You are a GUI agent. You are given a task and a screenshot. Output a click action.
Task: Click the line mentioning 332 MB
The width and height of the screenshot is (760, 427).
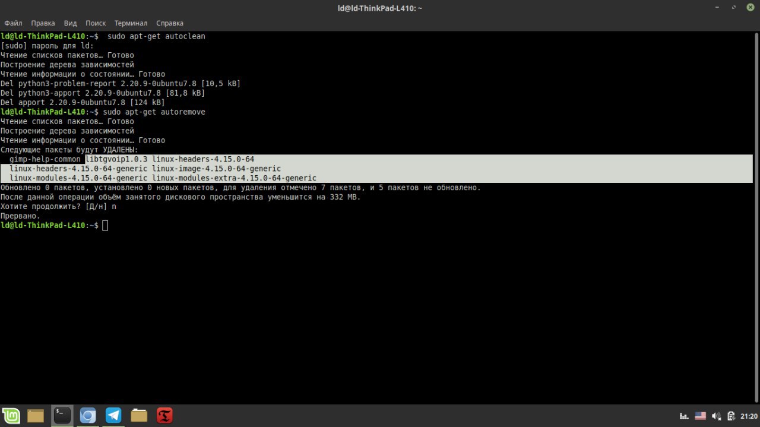coord(180,197)
